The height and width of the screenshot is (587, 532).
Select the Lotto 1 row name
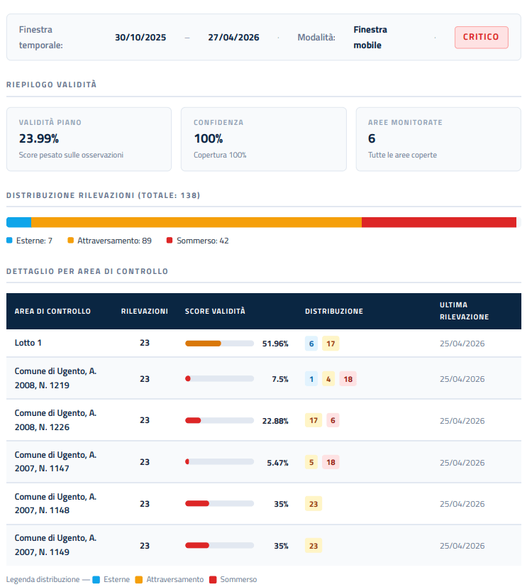pyautogui.click(x=28, y=343)
